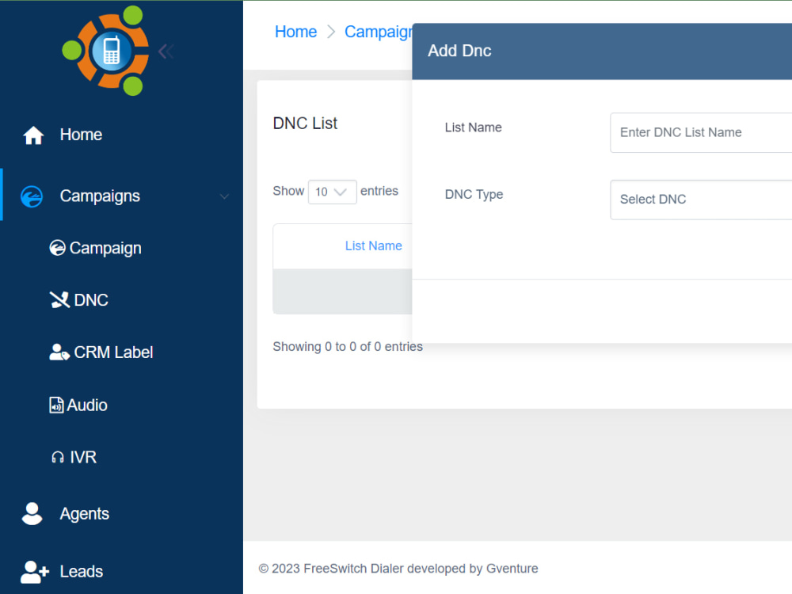Click the DNC Type field label
This screenshot has width=792, height=594.
coord(474,195)
